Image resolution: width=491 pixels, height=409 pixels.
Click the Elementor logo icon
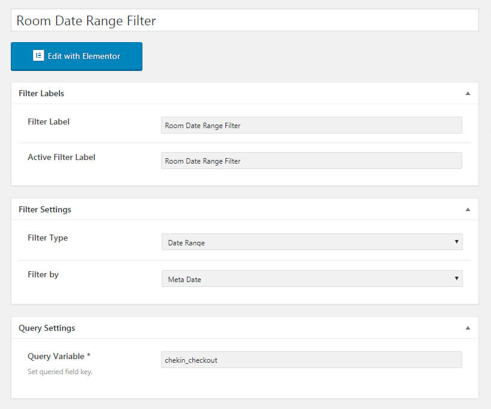click(38, 56)
